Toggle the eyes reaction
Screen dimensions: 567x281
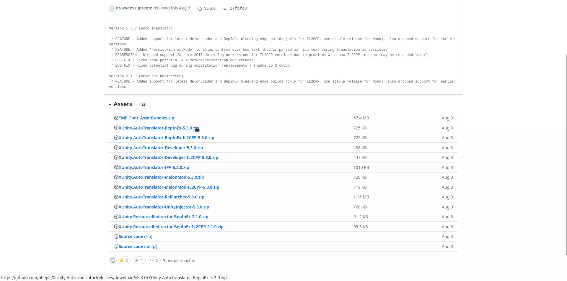point(154,260)
